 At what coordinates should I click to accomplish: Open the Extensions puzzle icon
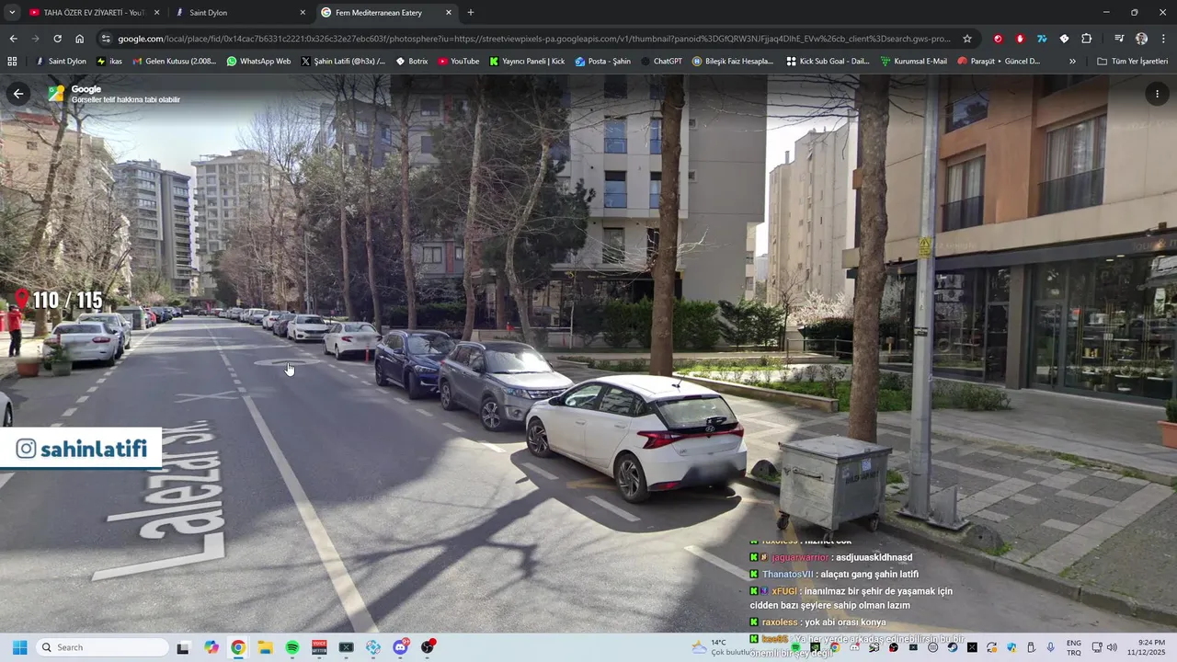click(x=1086, y=39)
